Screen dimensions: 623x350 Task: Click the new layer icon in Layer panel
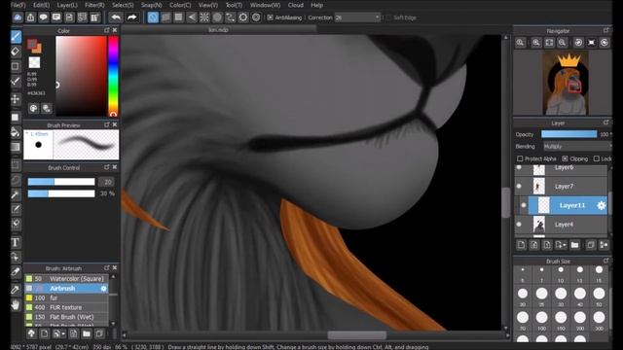pyautogui.click(x=522, y=245)
